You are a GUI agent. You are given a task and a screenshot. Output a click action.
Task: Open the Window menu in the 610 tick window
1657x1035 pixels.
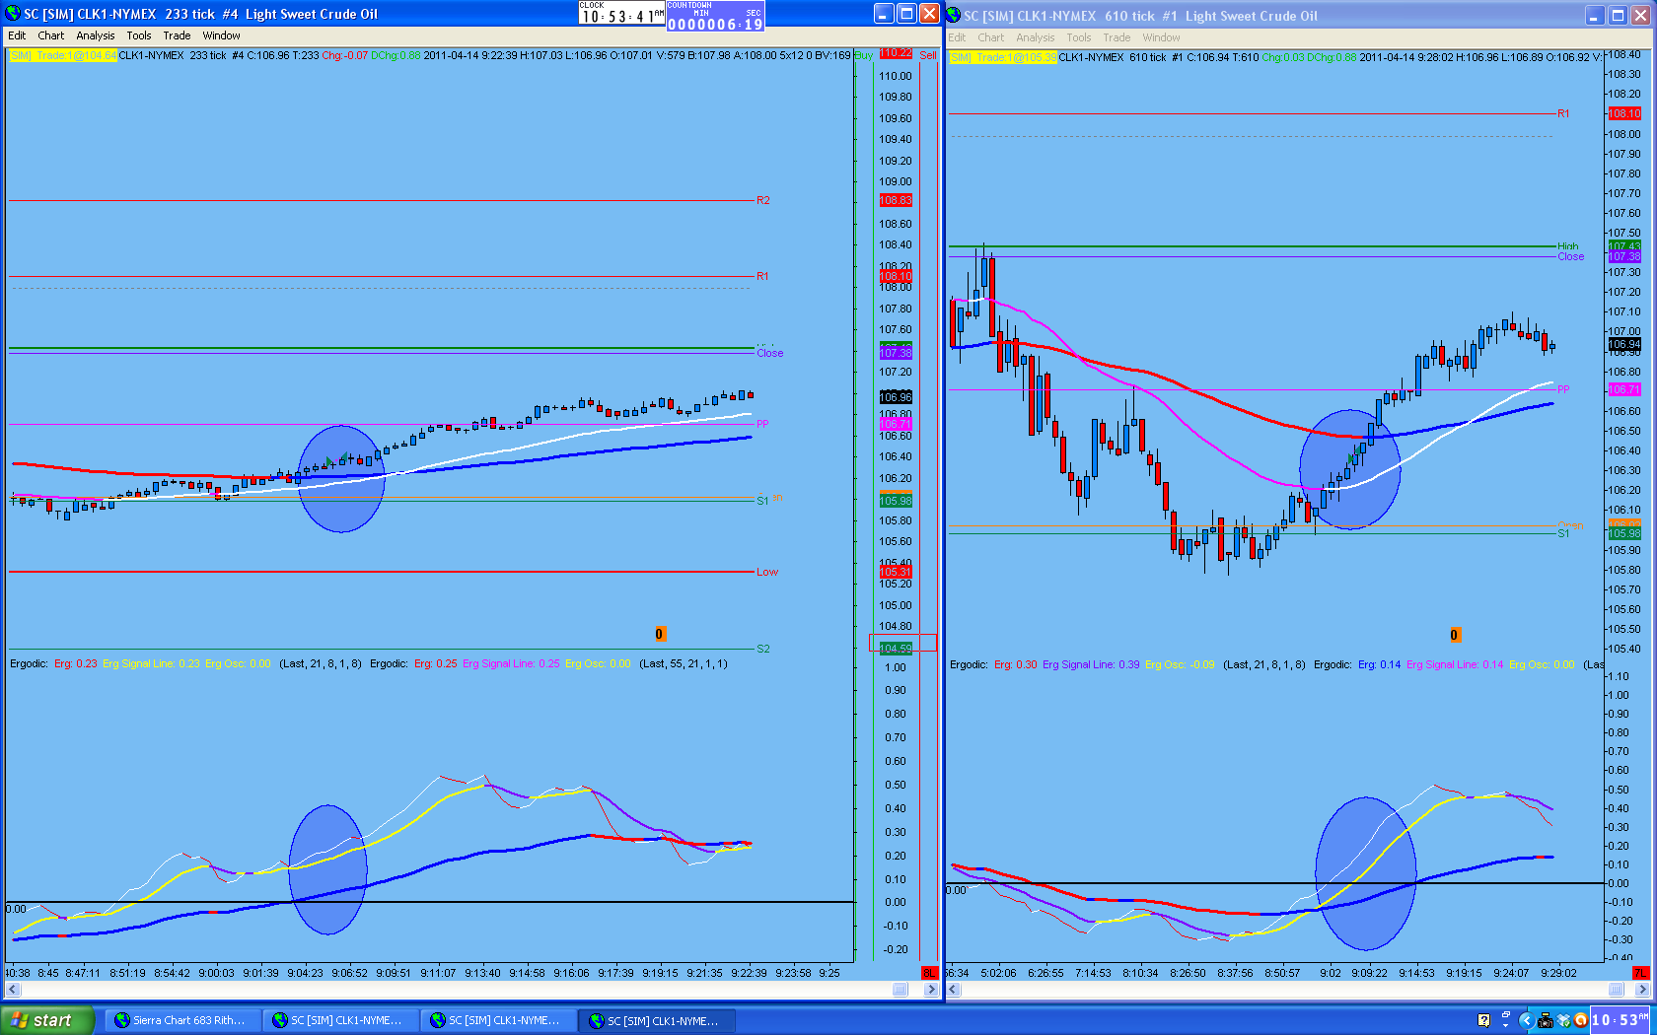click(x=1162, y=37)
